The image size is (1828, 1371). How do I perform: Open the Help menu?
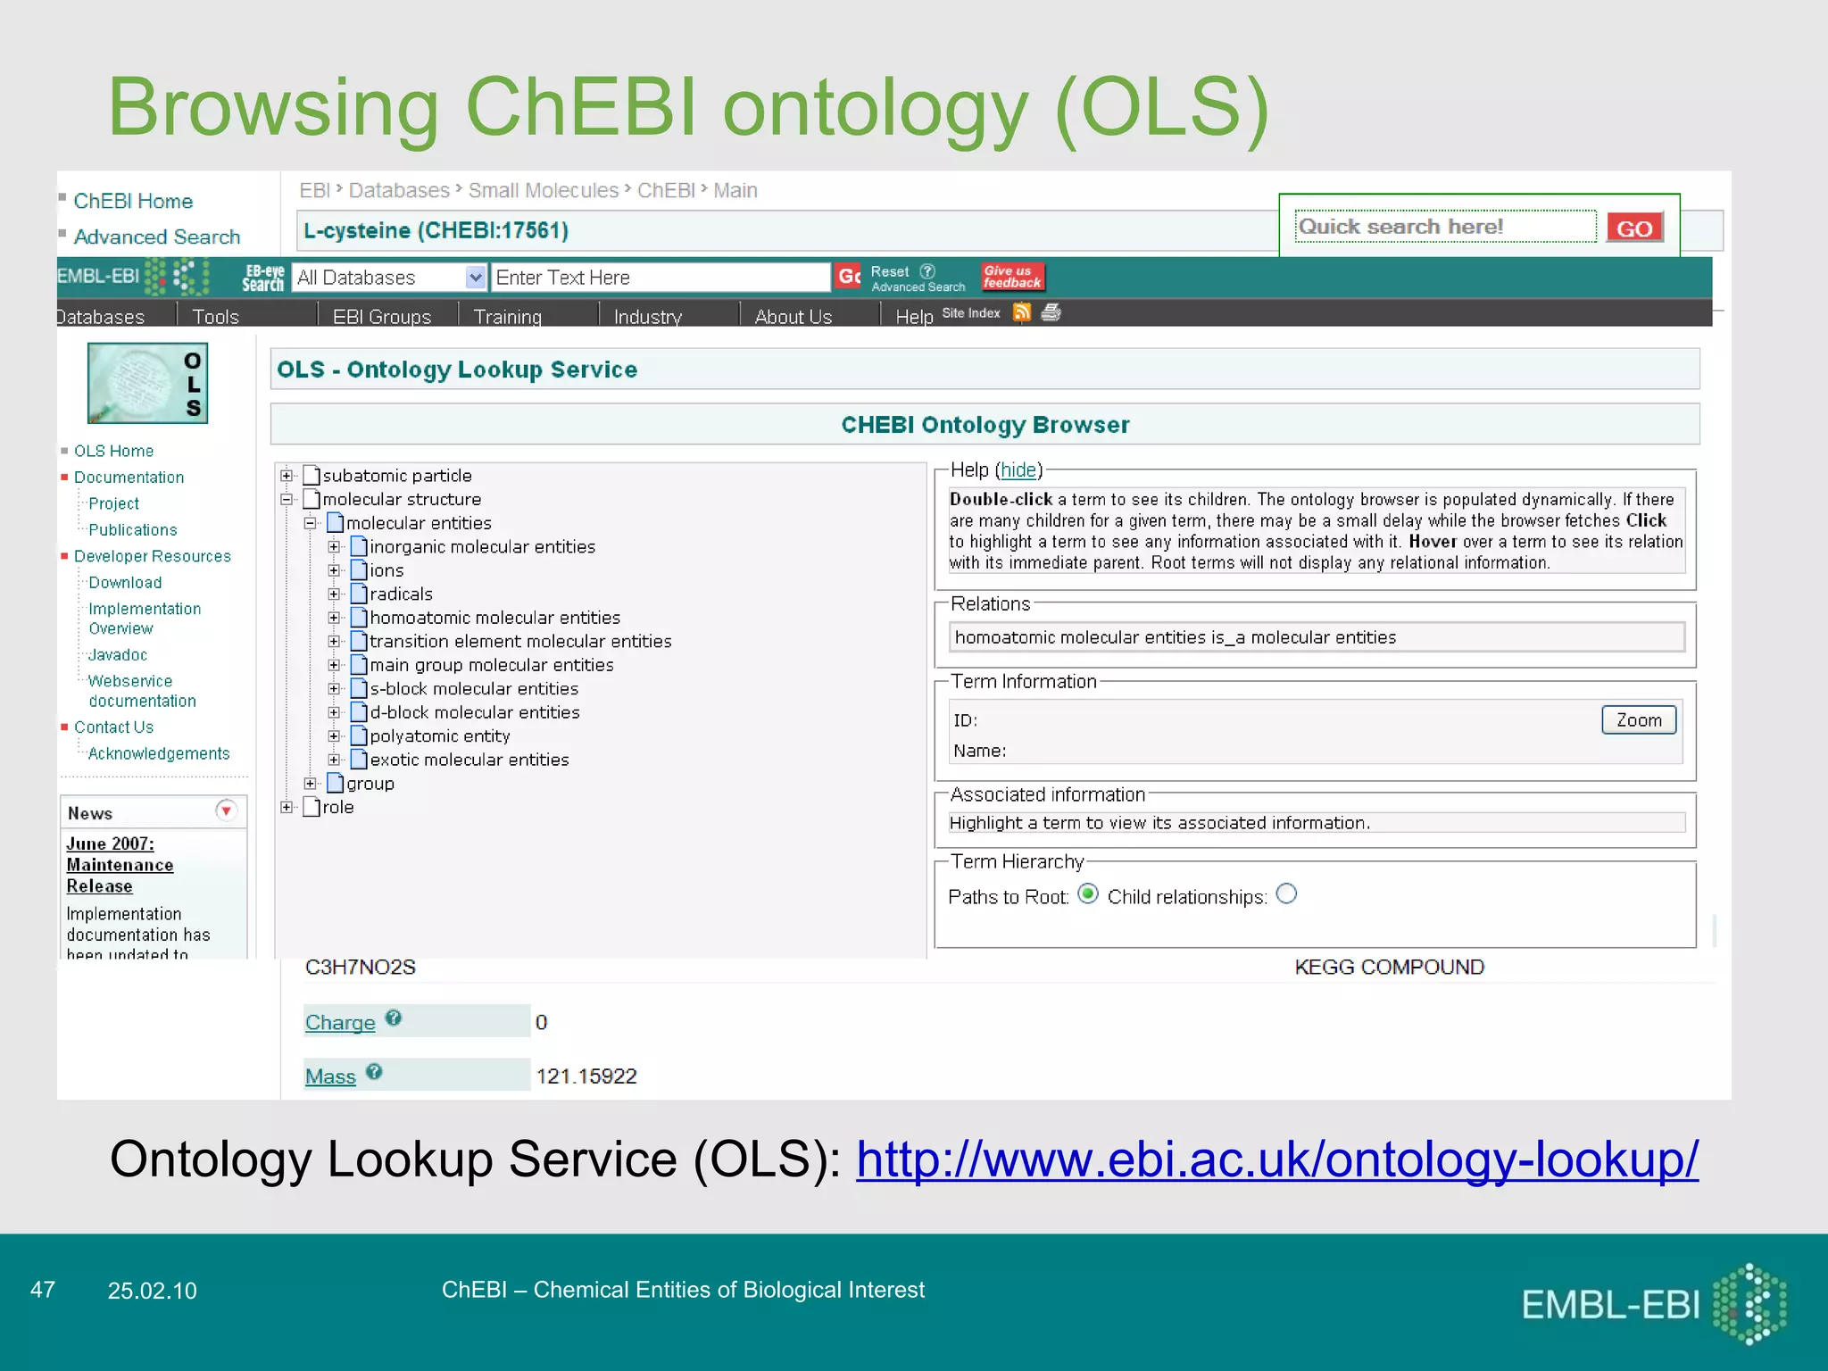coord(914,317)
